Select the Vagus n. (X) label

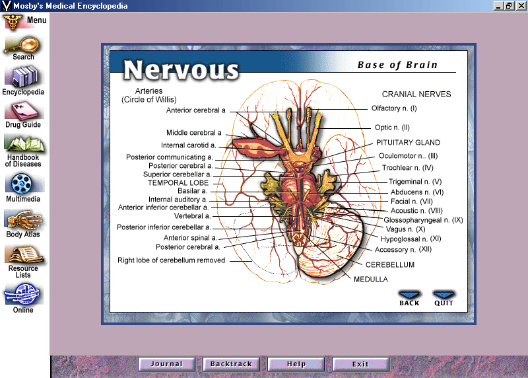click(x=405, y=229)
